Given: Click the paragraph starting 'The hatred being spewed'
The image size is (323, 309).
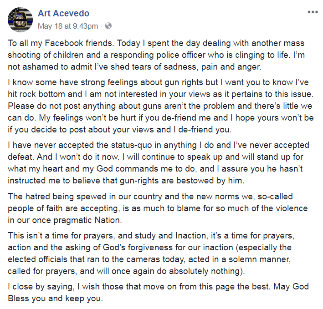Looking at the screenshot, I should [x=158, y=208].
